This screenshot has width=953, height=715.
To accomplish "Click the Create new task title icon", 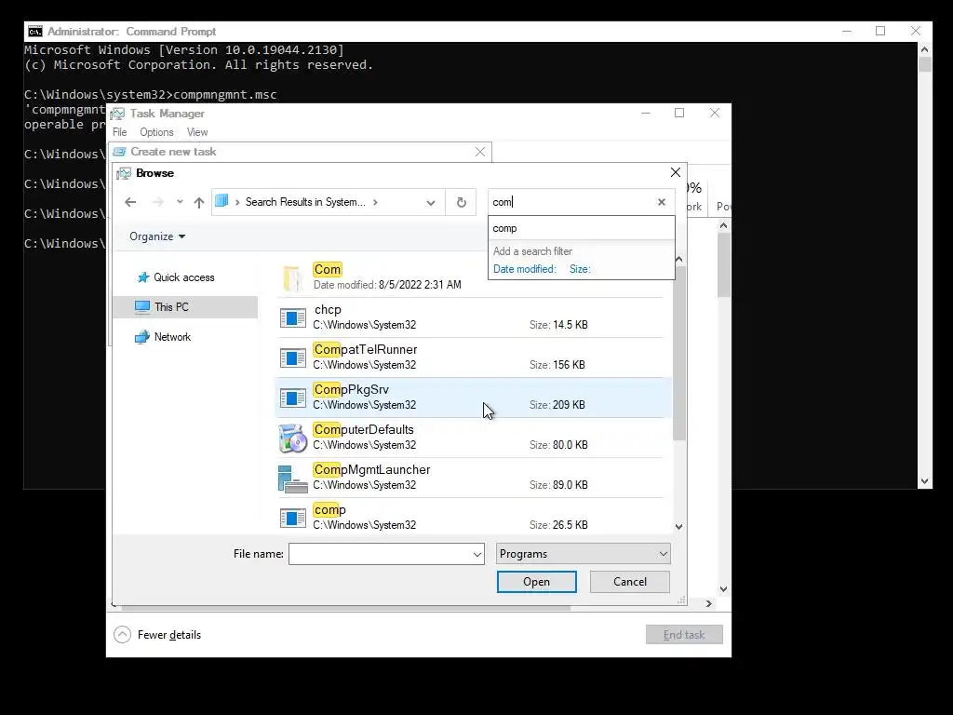I will (x=120, y=152).
